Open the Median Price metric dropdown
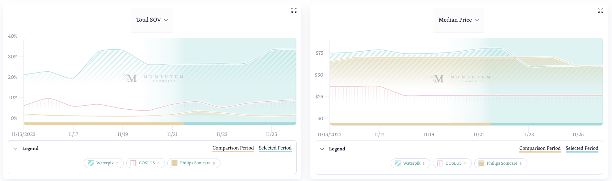The height and width of the screenshot is (181, 612). (x=459, y=20)
